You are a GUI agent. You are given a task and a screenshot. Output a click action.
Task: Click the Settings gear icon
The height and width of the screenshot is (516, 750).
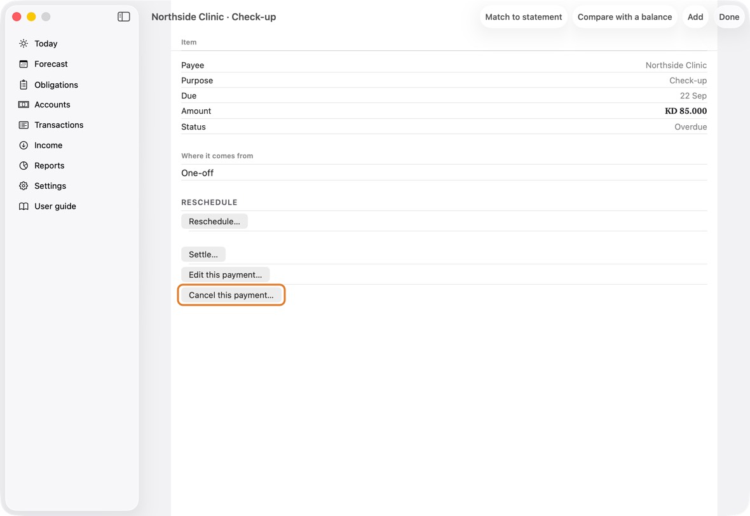[24, 186]
